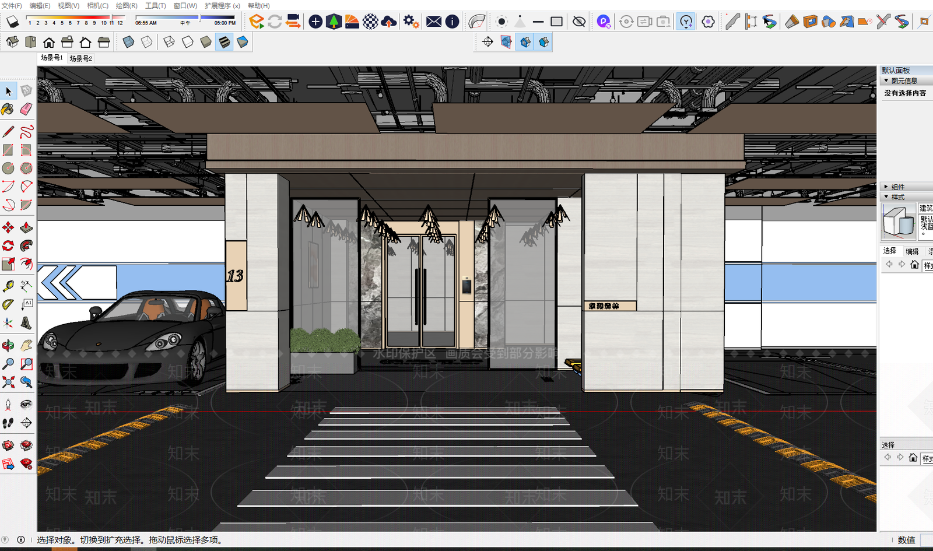Choose the Line pencil tool
This screenshot has width=933, height=551.
(x=8, y=132)
